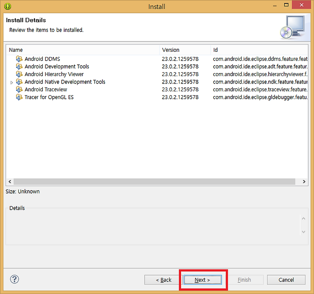Image resolution: width=314 pixels, height=294 pixels.
Task: Click the horizontal scrollbar thumb in the list
Action: pyautogui.click(x=154, y=181)
